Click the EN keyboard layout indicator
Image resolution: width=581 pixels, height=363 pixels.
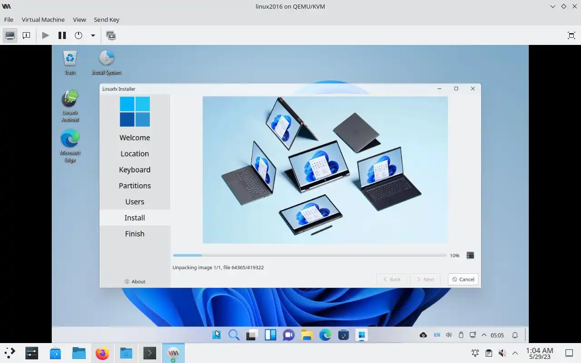tap(437, 335)
